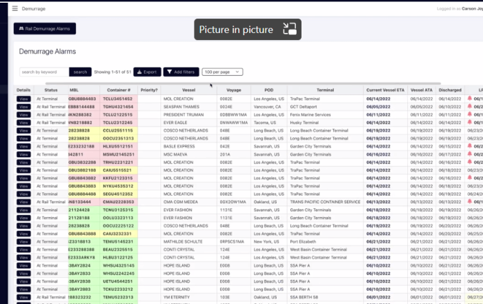Export the demurrage alarms table

[147, 72]
